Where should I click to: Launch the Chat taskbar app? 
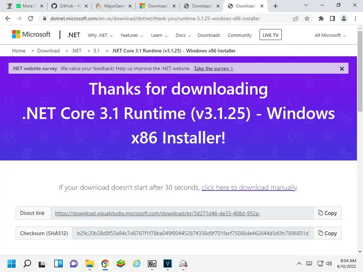coord(74,263)
